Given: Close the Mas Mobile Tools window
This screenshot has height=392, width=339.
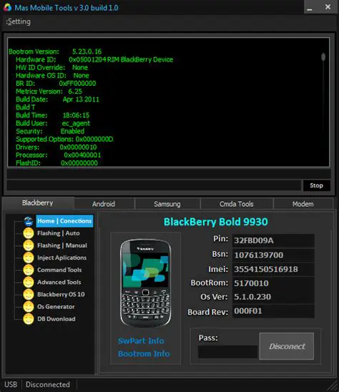Looking at the screenshot, I should coord(328,7).
